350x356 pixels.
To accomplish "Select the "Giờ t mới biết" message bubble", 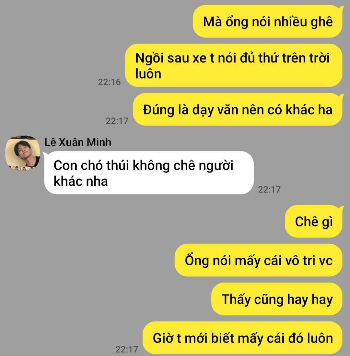I will pos(243,338).
